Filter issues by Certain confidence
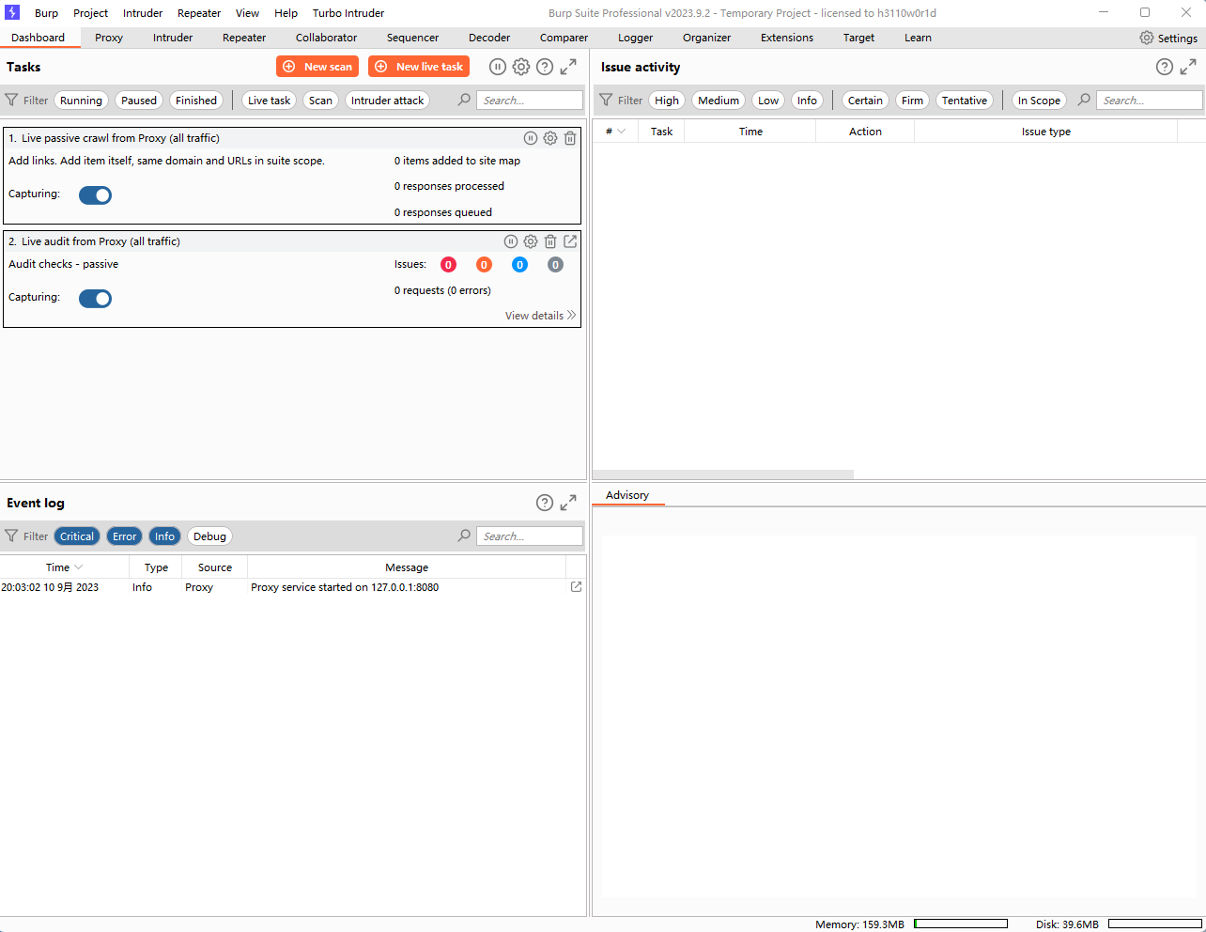 pos(865,101)
